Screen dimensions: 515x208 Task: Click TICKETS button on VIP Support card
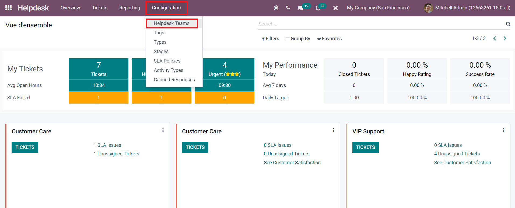[x=366, y=147]
